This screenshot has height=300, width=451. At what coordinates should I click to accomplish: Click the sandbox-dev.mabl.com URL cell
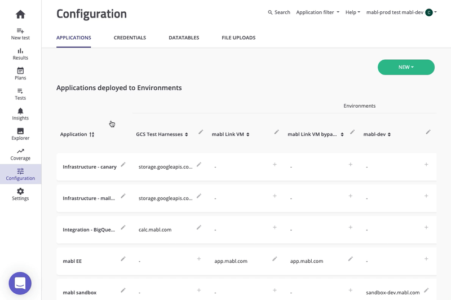tap(392, 293)
